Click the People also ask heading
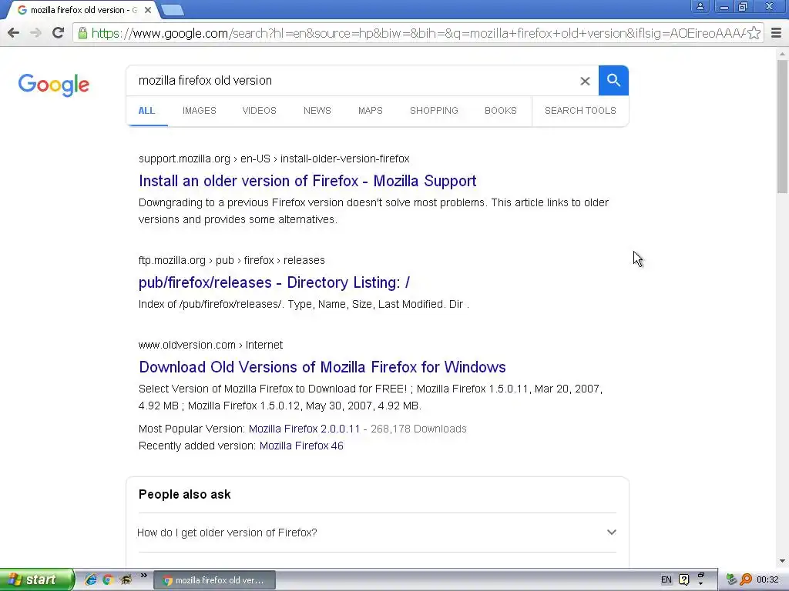Screen dimensions: 789x591 click(185, 495)
